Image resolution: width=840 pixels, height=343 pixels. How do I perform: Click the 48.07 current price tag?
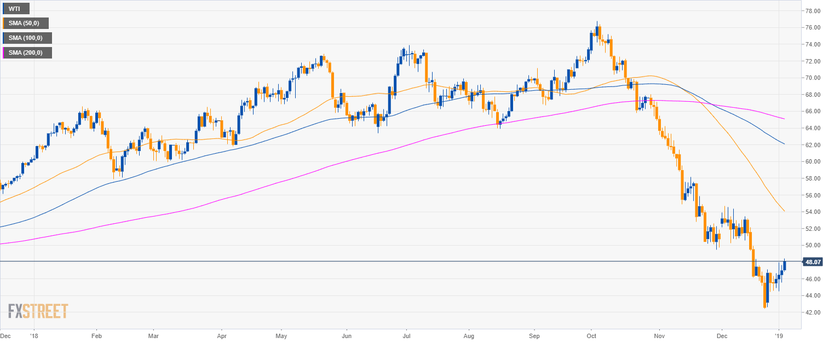coord(813,262)
